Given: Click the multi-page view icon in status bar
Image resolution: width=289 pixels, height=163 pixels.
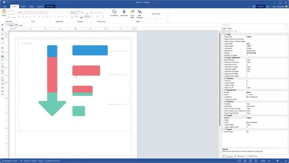Looking at the screenshot, I should [x=245, y=161].
